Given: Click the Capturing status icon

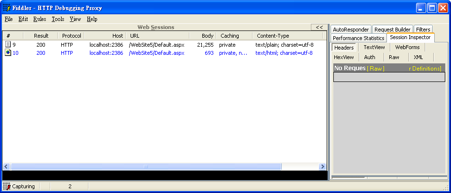Looking at the screenshot, I should pyautogui.click(x=7, y=186).
